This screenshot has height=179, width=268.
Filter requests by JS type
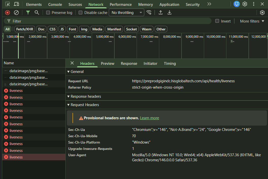[x=62, y=29]
